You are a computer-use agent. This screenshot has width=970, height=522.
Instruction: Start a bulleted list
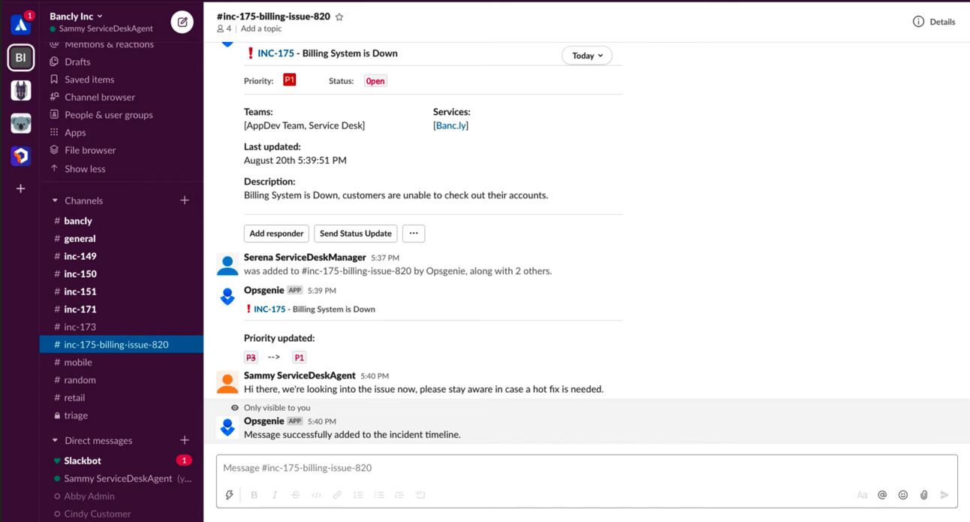pos(378,495)
